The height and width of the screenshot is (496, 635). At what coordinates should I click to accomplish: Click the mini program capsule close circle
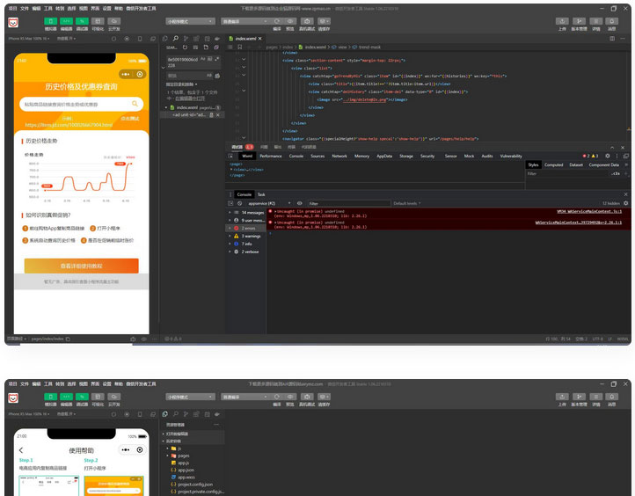pos(140,74)
